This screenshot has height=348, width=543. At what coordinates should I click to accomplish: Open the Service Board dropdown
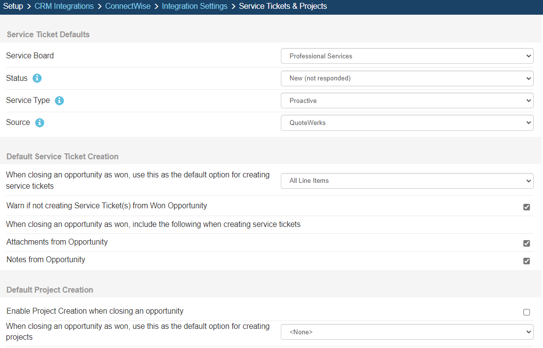[x=407, y=56]
